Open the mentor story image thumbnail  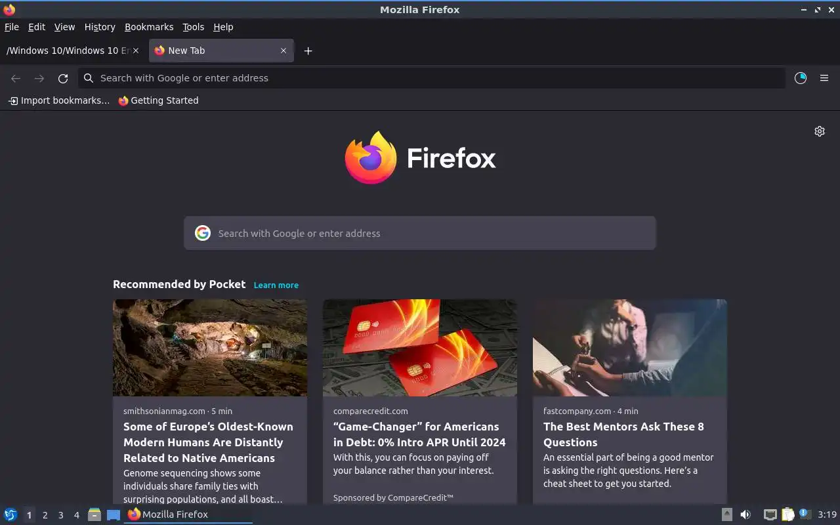coord(630,348)
